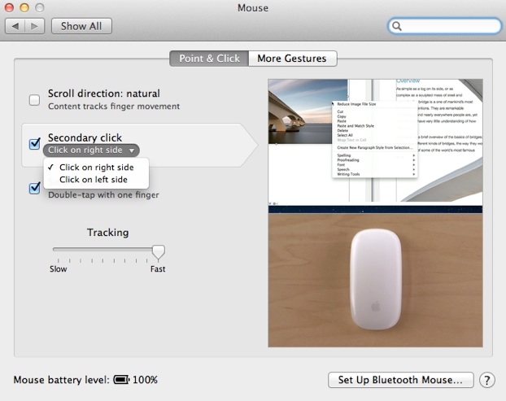Click the search magnifying glass icon
This screenshot has height=401, width=506.
[x=398, y=26]
